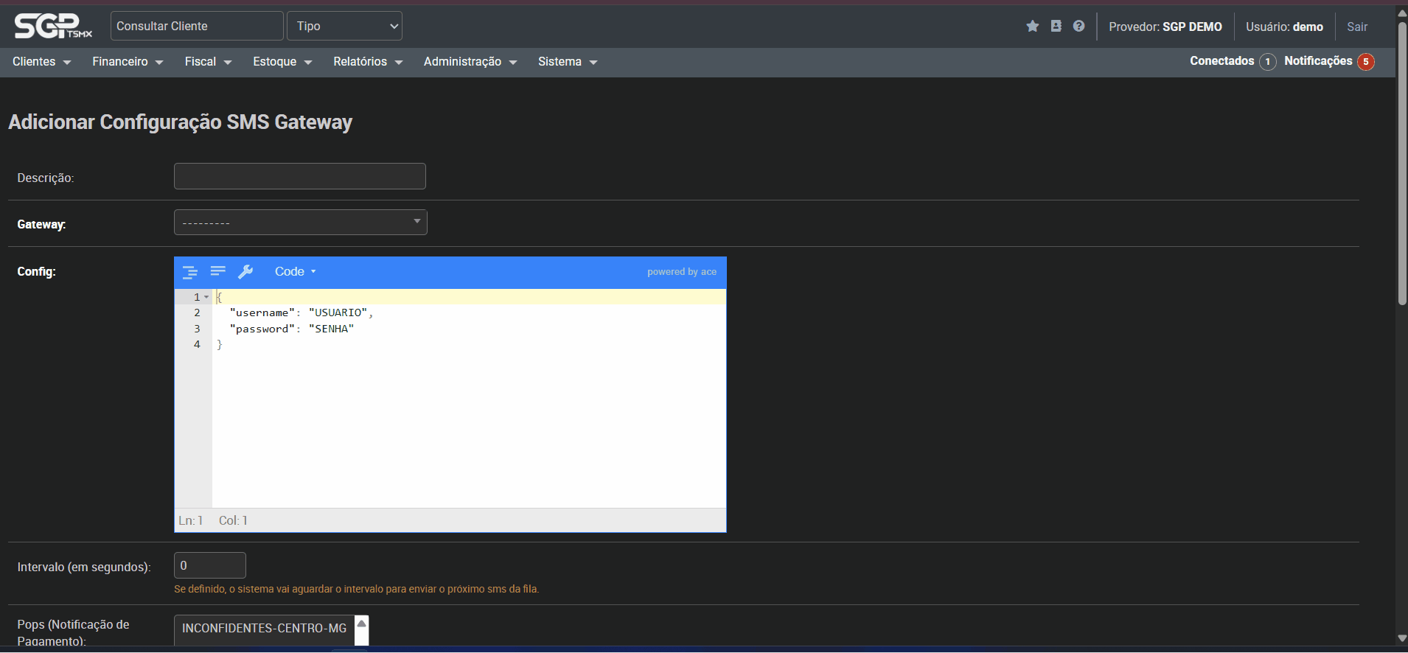Click the powered by ace link
The width and height of the screenshot is (1408, 653).
[x=682, y=272]
